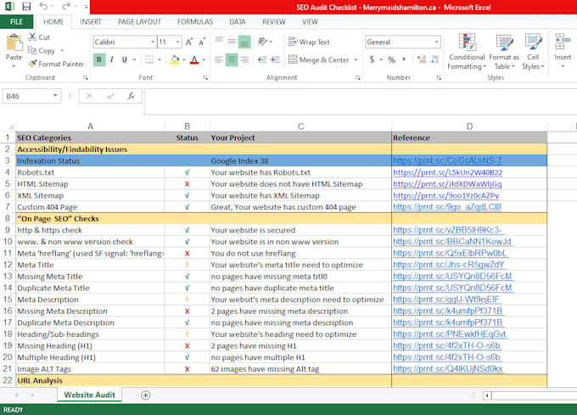
Task: Toggle Bold formatting
Action: pyautogui.click(x=99, y=59)
